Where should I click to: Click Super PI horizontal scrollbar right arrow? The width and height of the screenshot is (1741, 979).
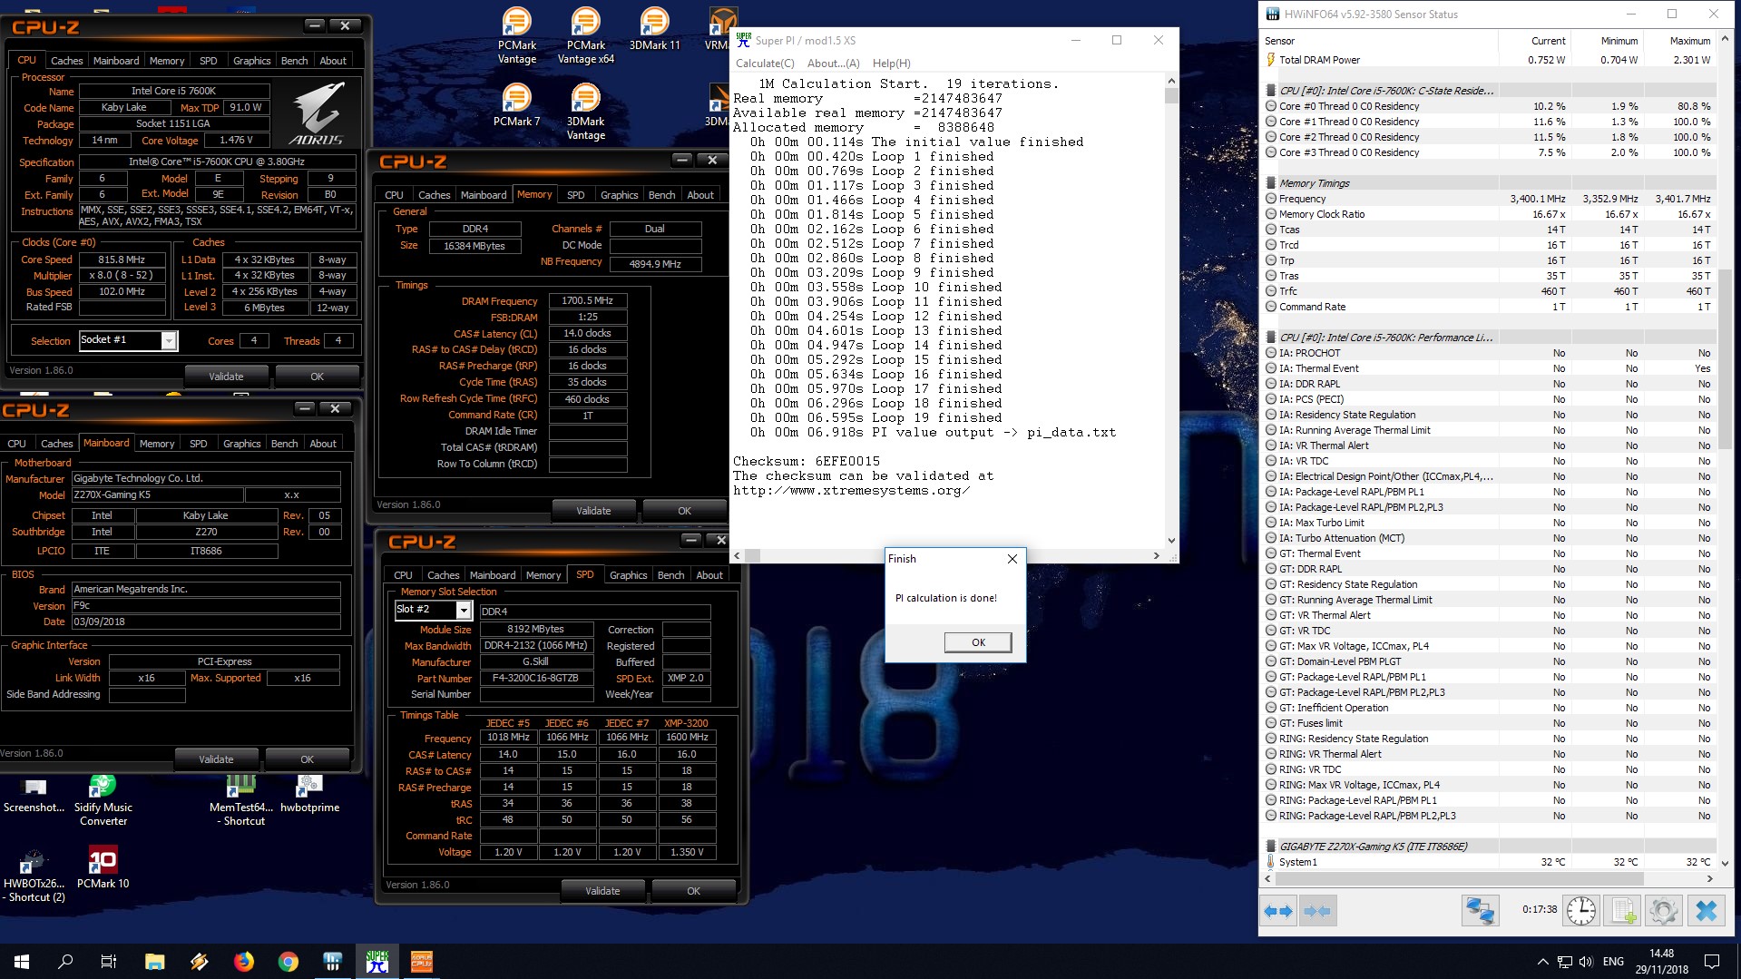1156,555
